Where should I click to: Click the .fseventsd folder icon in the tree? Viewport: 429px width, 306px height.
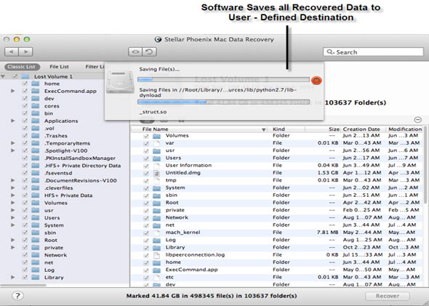(36, 173)
